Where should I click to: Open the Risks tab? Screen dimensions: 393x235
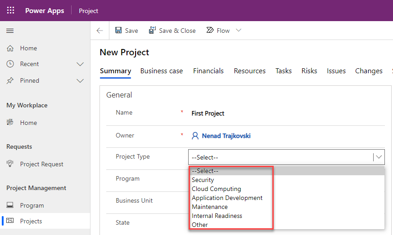pyautogui.click(x=309, y=71)
